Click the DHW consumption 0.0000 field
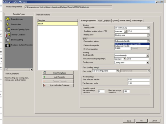The image size is (166, 124). point(123,48)
